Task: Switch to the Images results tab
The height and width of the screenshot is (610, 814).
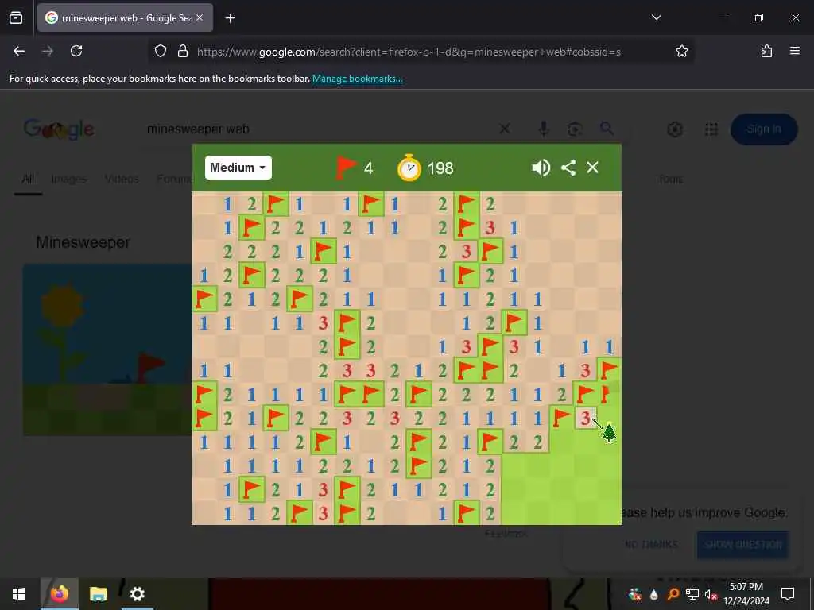Action: tap(69, 179)
